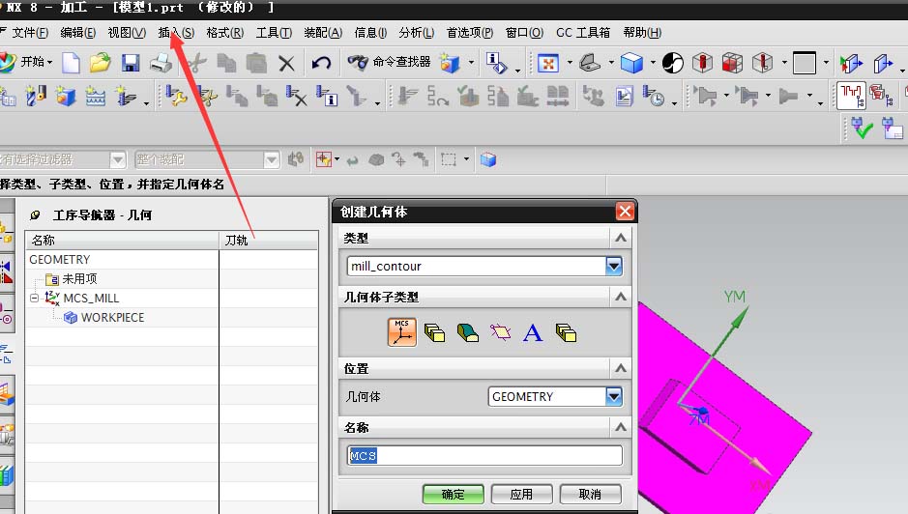
Task: Open the GEOMETRY location dropdown
Action: pyautogui.click(x=614, y=396)
